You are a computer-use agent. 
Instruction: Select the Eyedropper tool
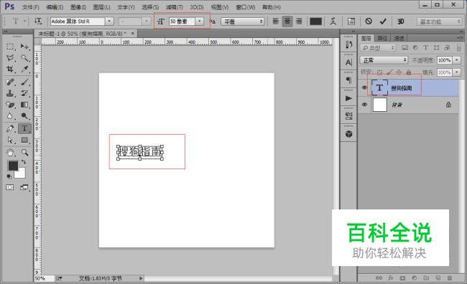coord(24,69)
